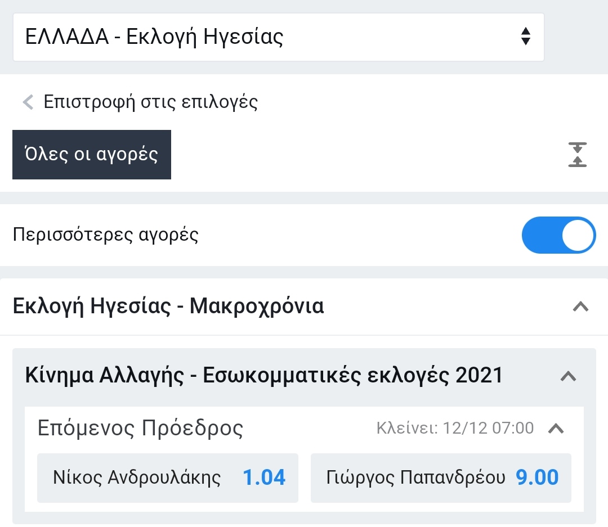Click the up/down arrows on the competition selector
The height and width of the screenshot is (527, 608).
[x=525, y=37]
